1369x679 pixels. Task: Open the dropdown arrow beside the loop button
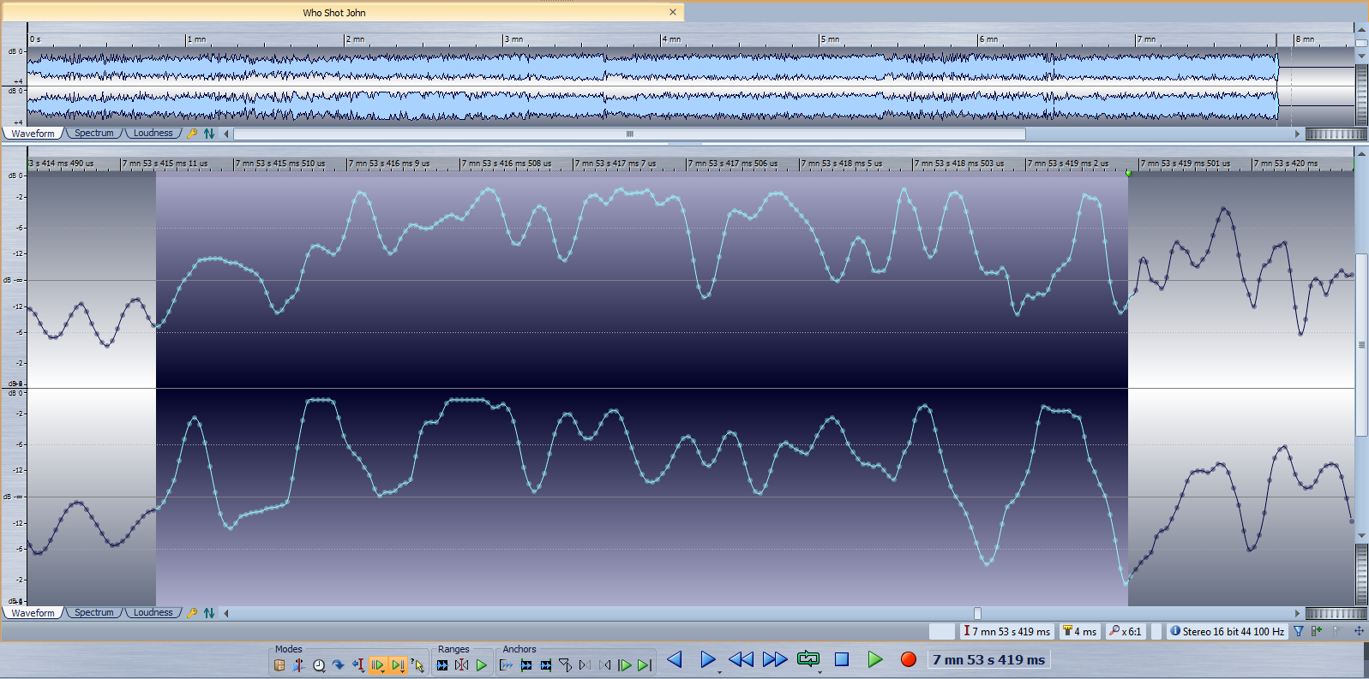[x=820, y=672]
